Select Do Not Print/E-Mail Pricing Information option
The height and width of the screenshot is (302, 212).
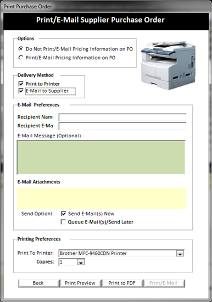tap(21, 49)
